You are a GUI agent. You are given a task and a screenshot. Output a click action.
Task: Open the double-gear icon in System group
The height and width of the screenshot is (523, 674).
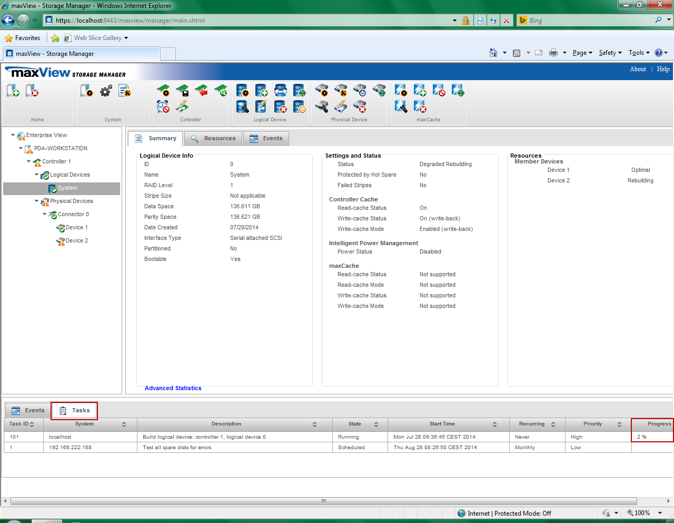[106, 91]
